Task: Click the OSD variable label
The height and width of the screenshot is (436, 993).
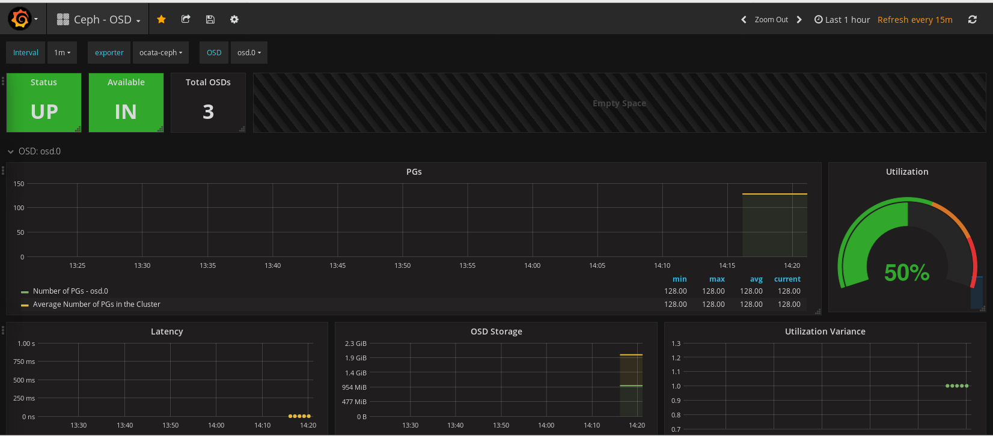Action: click(x=214, y=52)
